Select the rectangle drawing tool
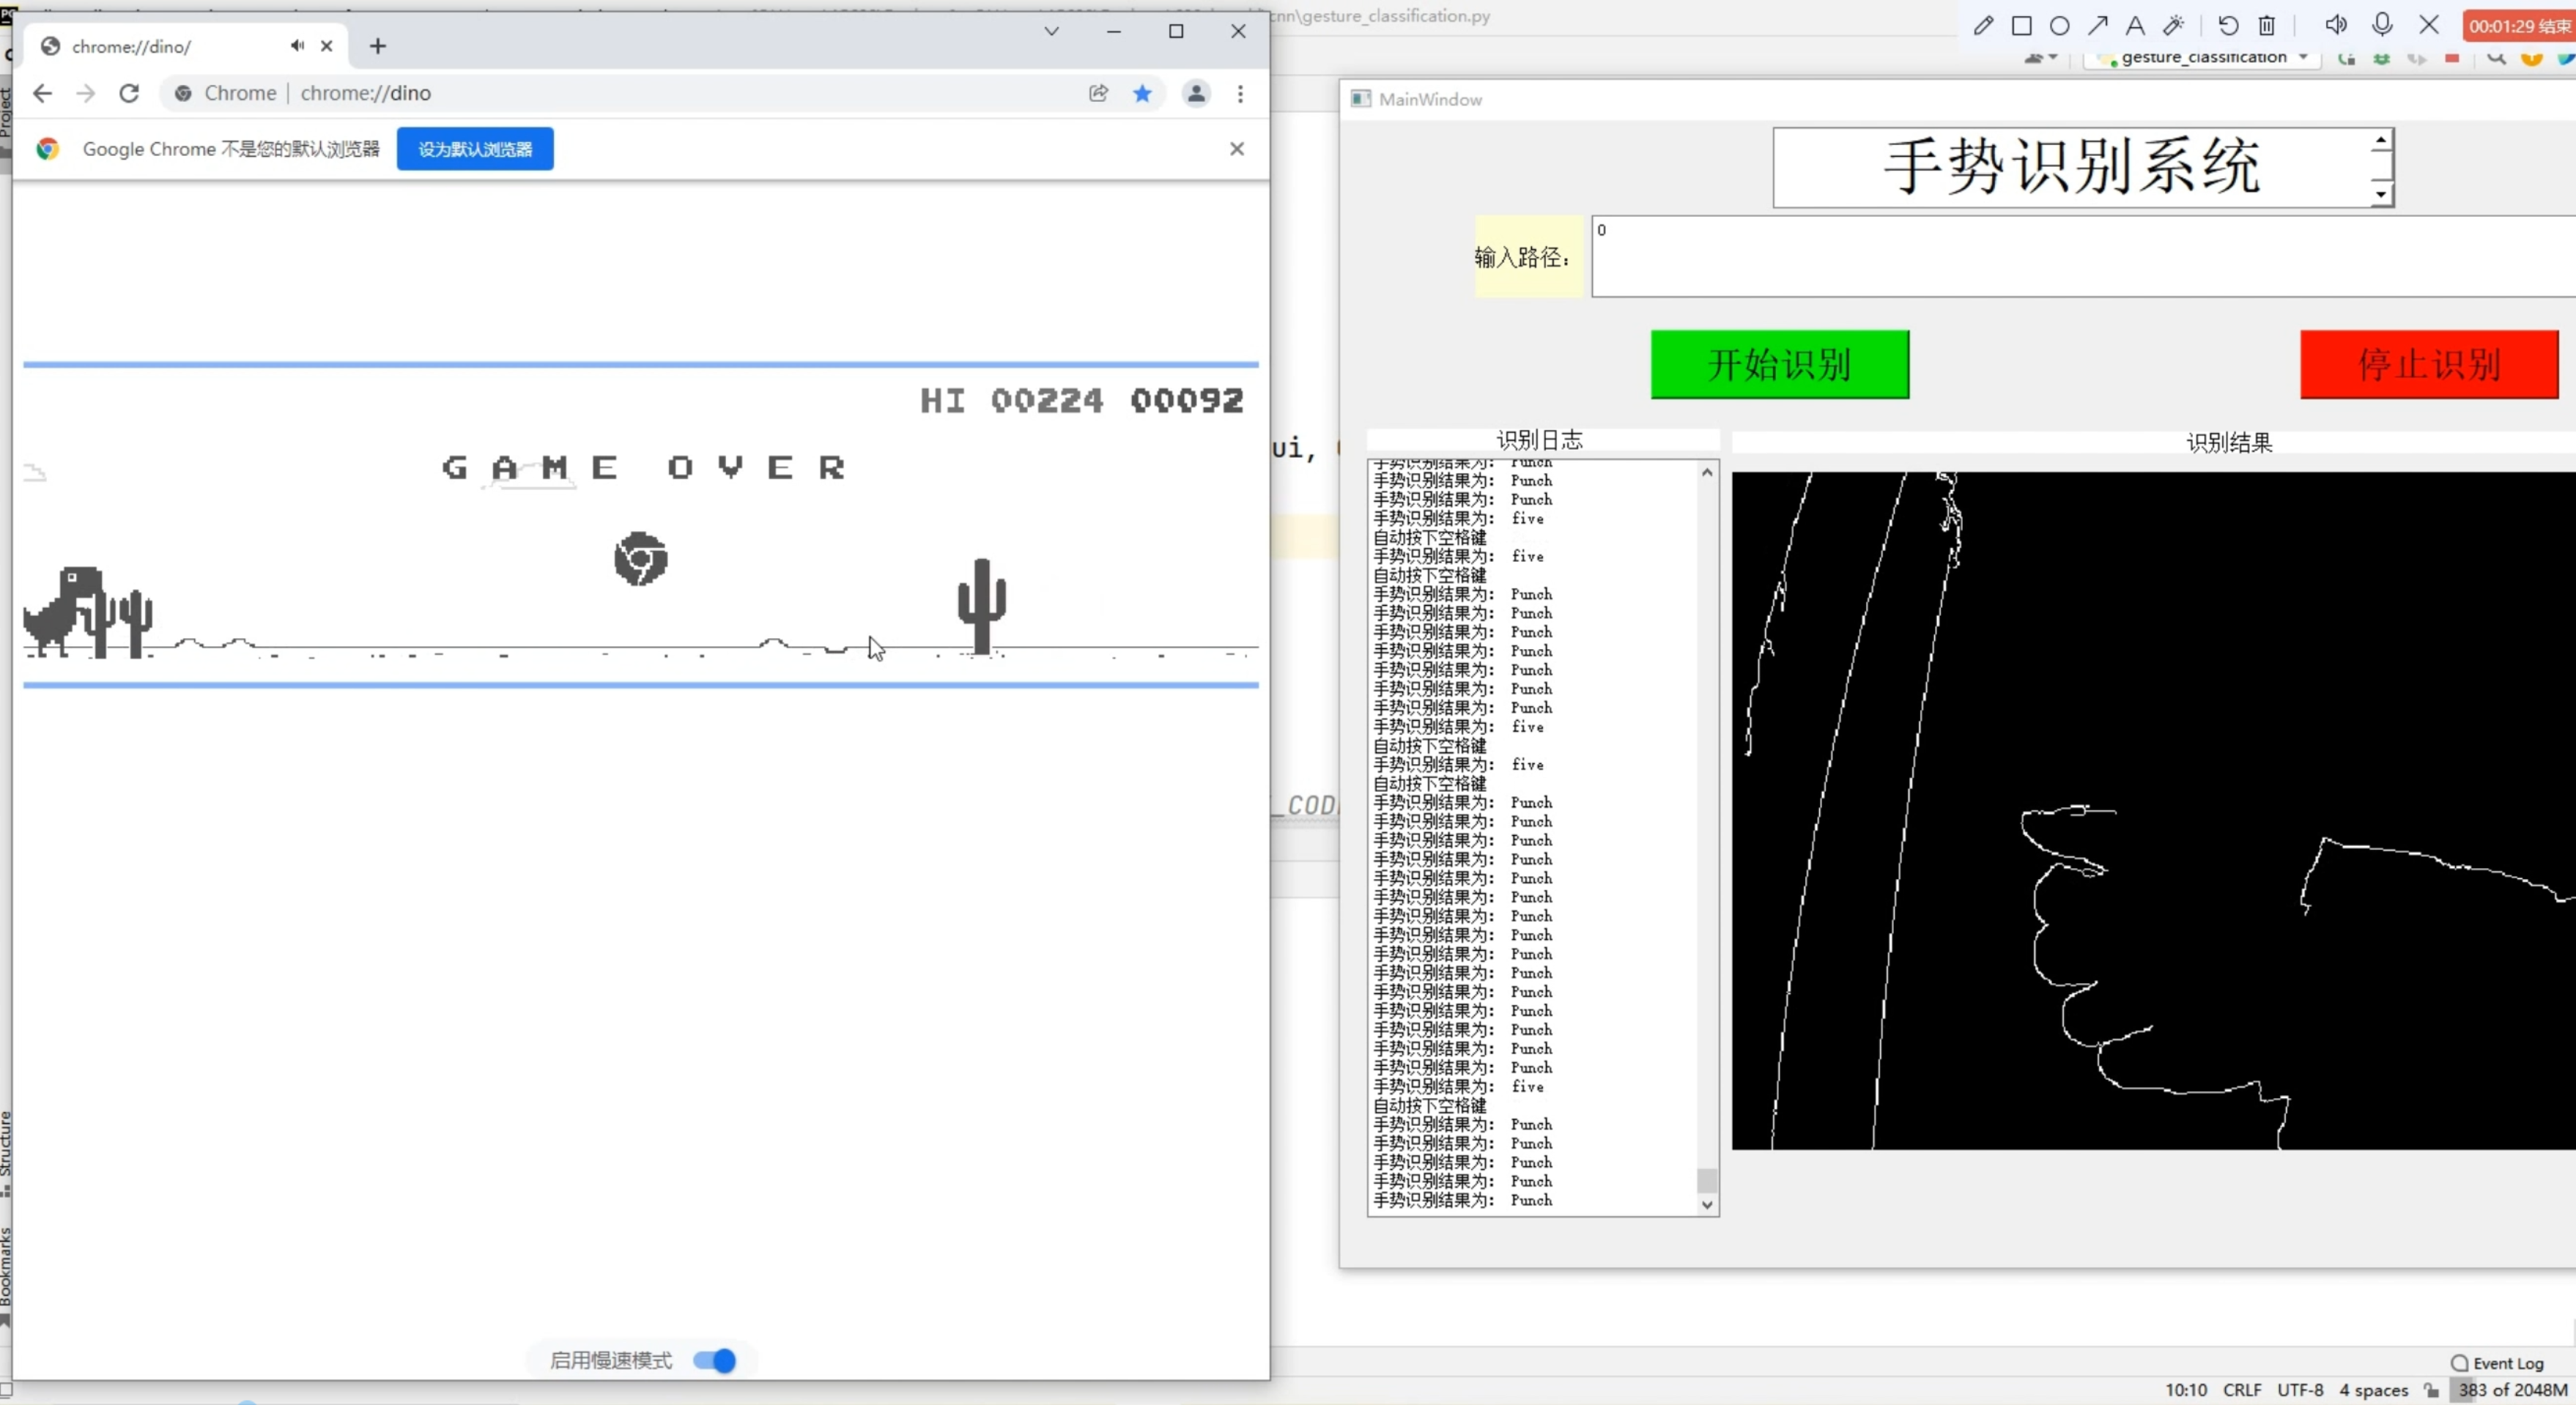 pyautogui.click(x=2021, y=25)
